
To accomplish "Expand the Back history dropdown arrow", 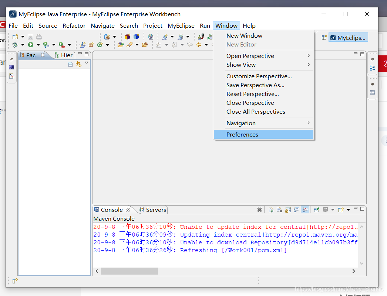I will click(206, 45).
